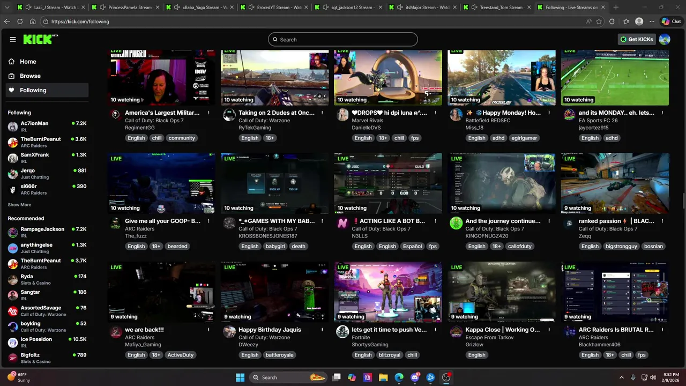Open RegimentGG stream thumbnail
Image resolution: width=686 pixels, height=386 pixels.
click(x=161, y=77)
